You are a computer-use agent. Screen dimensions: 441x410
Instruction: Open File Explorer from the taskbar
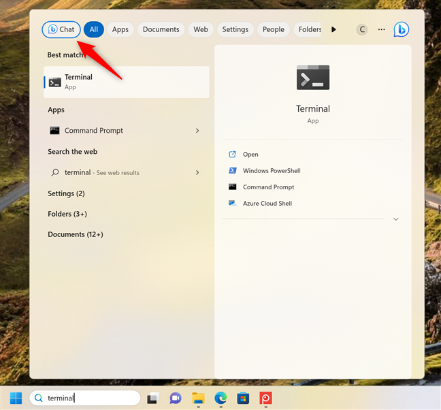198,398
